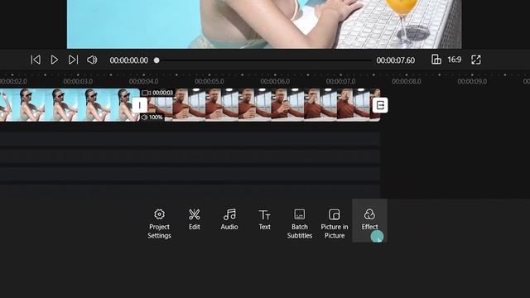Click the 00:00:06.0 ruler mark
This screenshot has height=298, width=530.
pyautogui.click(x=275, y=81)
